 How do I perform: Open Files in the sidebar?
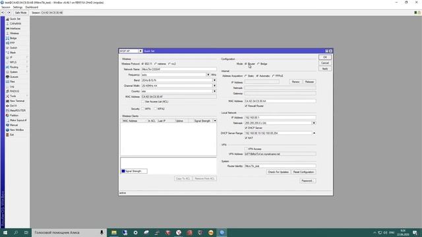13,82
